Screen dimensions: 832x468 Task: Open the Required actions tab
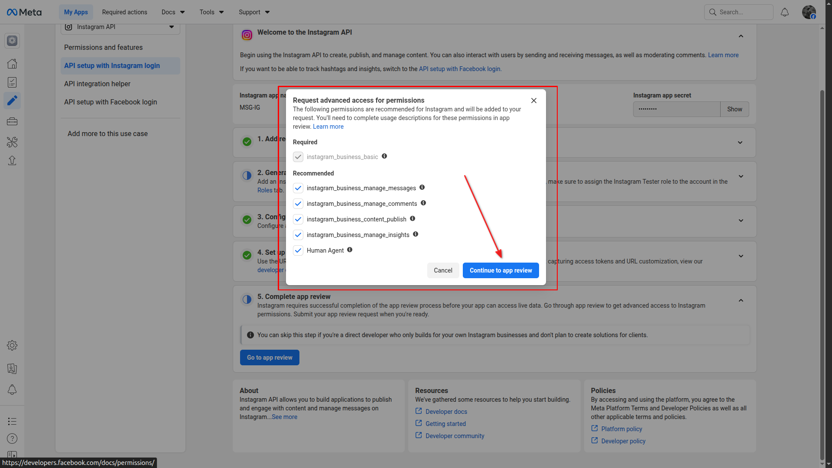pyautogui.click(x=124, y=12)
